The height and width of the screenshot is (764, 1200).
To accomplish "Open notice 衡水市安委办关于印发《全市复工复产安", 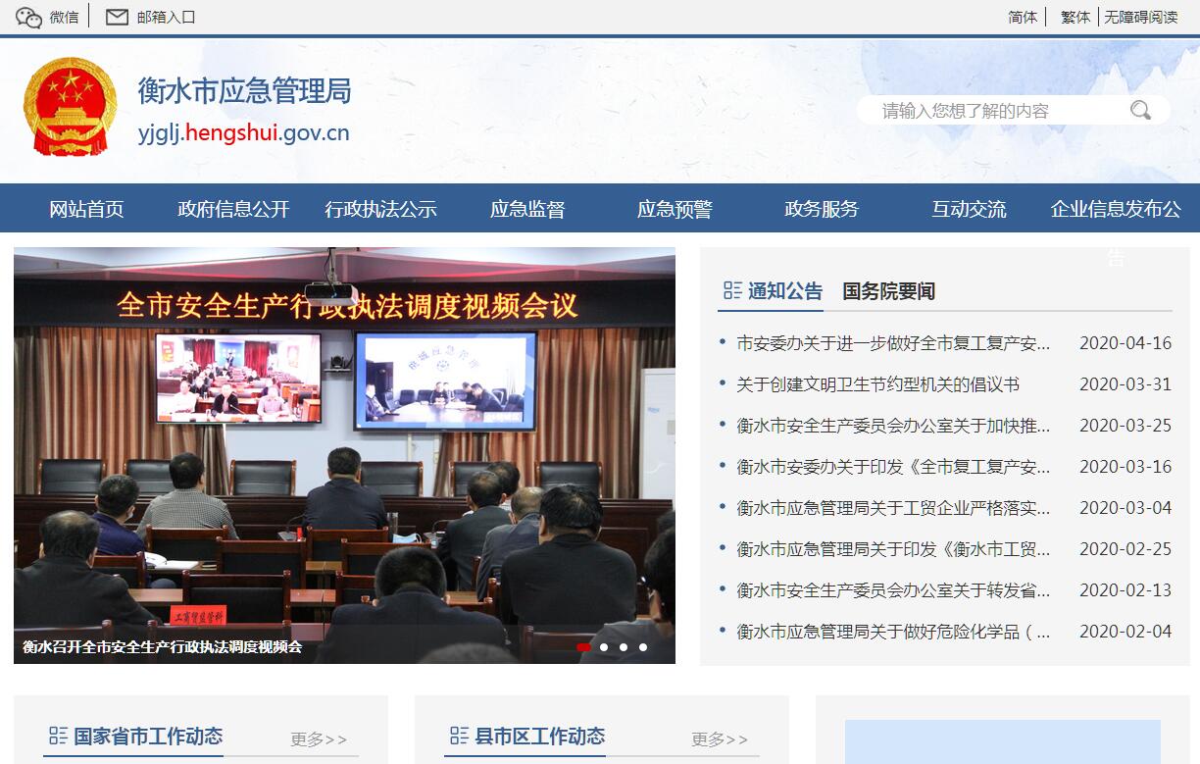I will (x=893, y=467).
